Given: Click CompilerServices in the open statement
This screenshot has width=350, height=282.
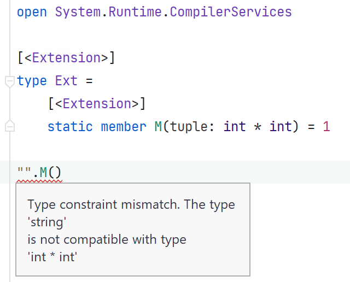Looking at the screenshot, I should (x=231, y=12).
